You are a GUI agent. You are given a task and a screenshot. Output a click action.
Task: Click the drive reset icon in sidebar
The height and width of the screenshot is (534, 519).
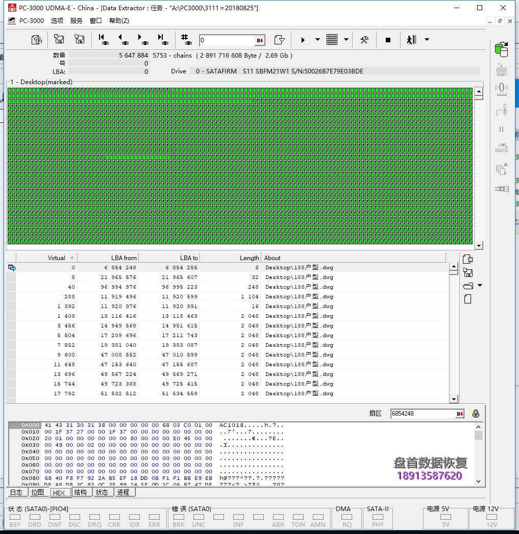[x=502, y=69]
